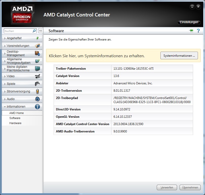Viewport: 205px width, 195px height.
Task: Collapse the sidebar with double-arrow button
Action: [40, 31]
